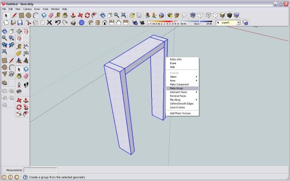Screen dimensions: 290x181
Task: Toggle X-Ray face style
Action: pyautogui.click(x=193, y=15)
